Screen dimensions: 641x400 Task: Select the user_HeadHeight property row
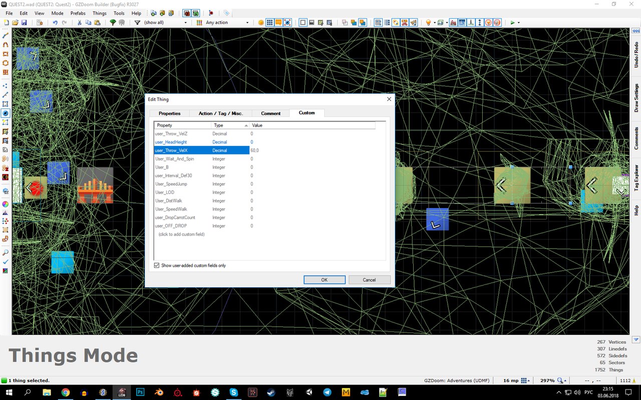(x=264, y=142)
